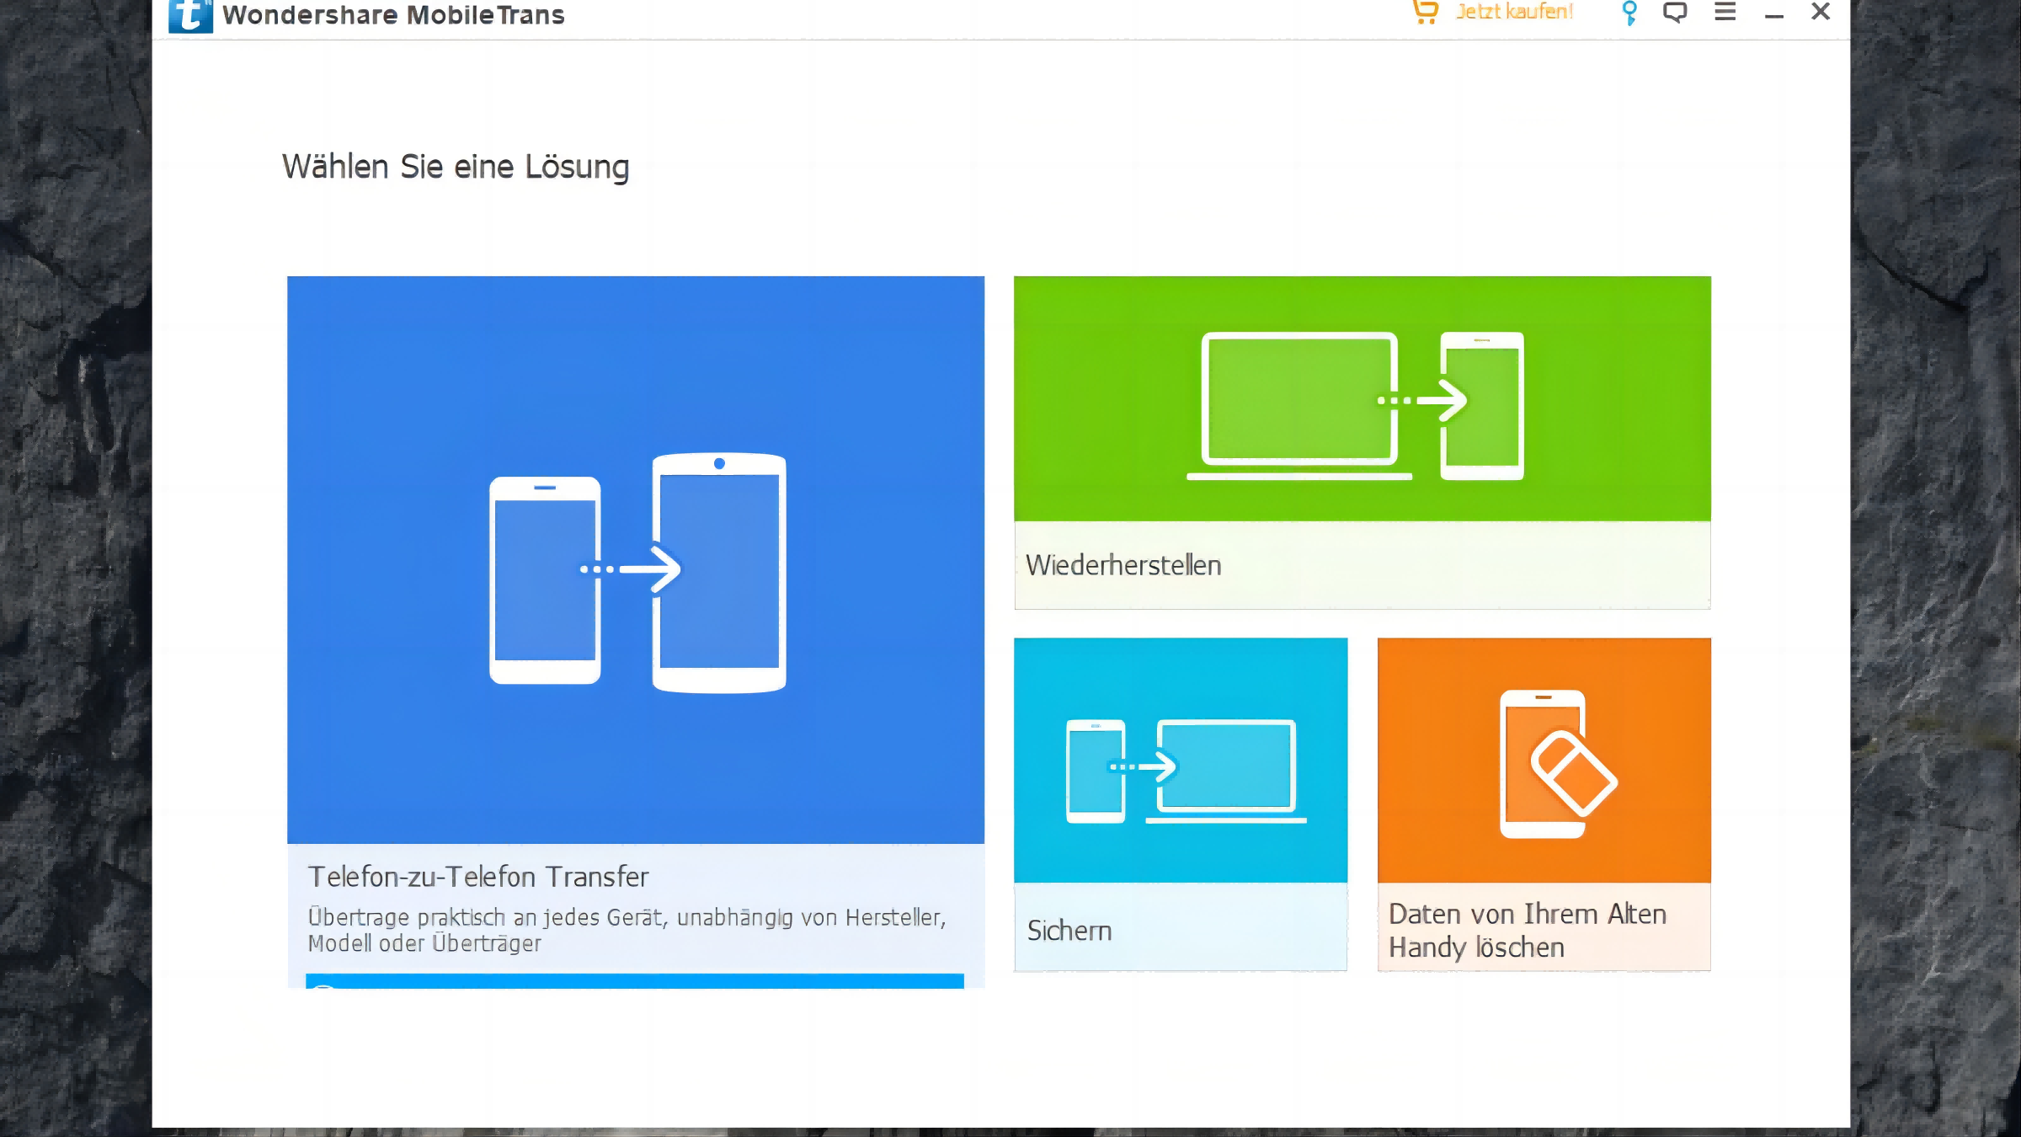
Task: Select the "Sichern" label
Action: pos(1069,931)
